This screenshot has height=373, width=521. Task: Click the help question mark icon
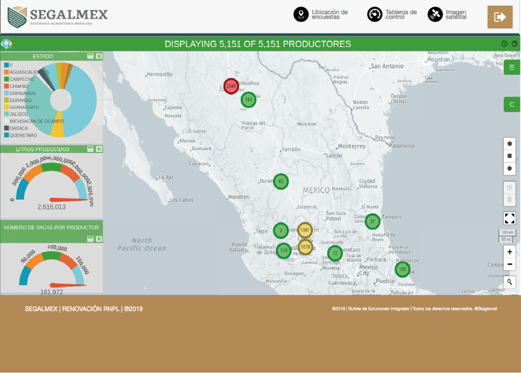point(514,44)
